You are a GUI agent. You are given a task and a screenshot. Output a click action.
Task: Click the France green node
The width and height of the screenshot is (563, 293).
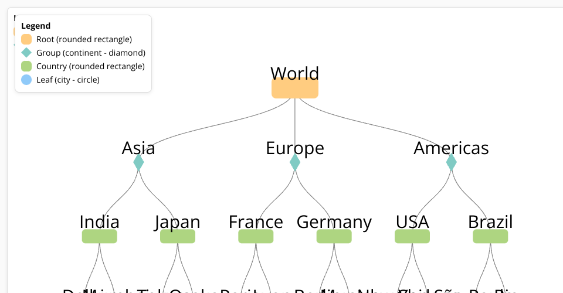pyautogui.click(x=256, y=236)
